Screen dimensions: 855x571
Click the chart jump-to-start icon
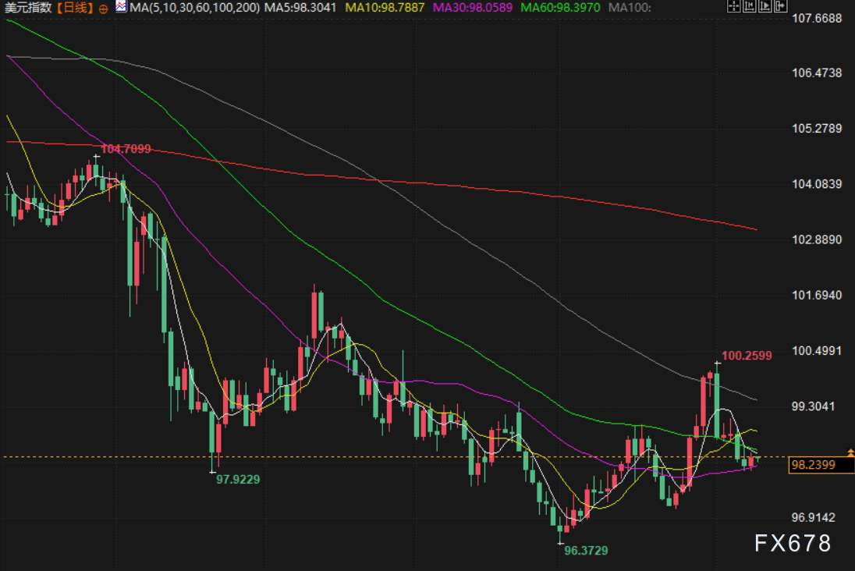749,6
